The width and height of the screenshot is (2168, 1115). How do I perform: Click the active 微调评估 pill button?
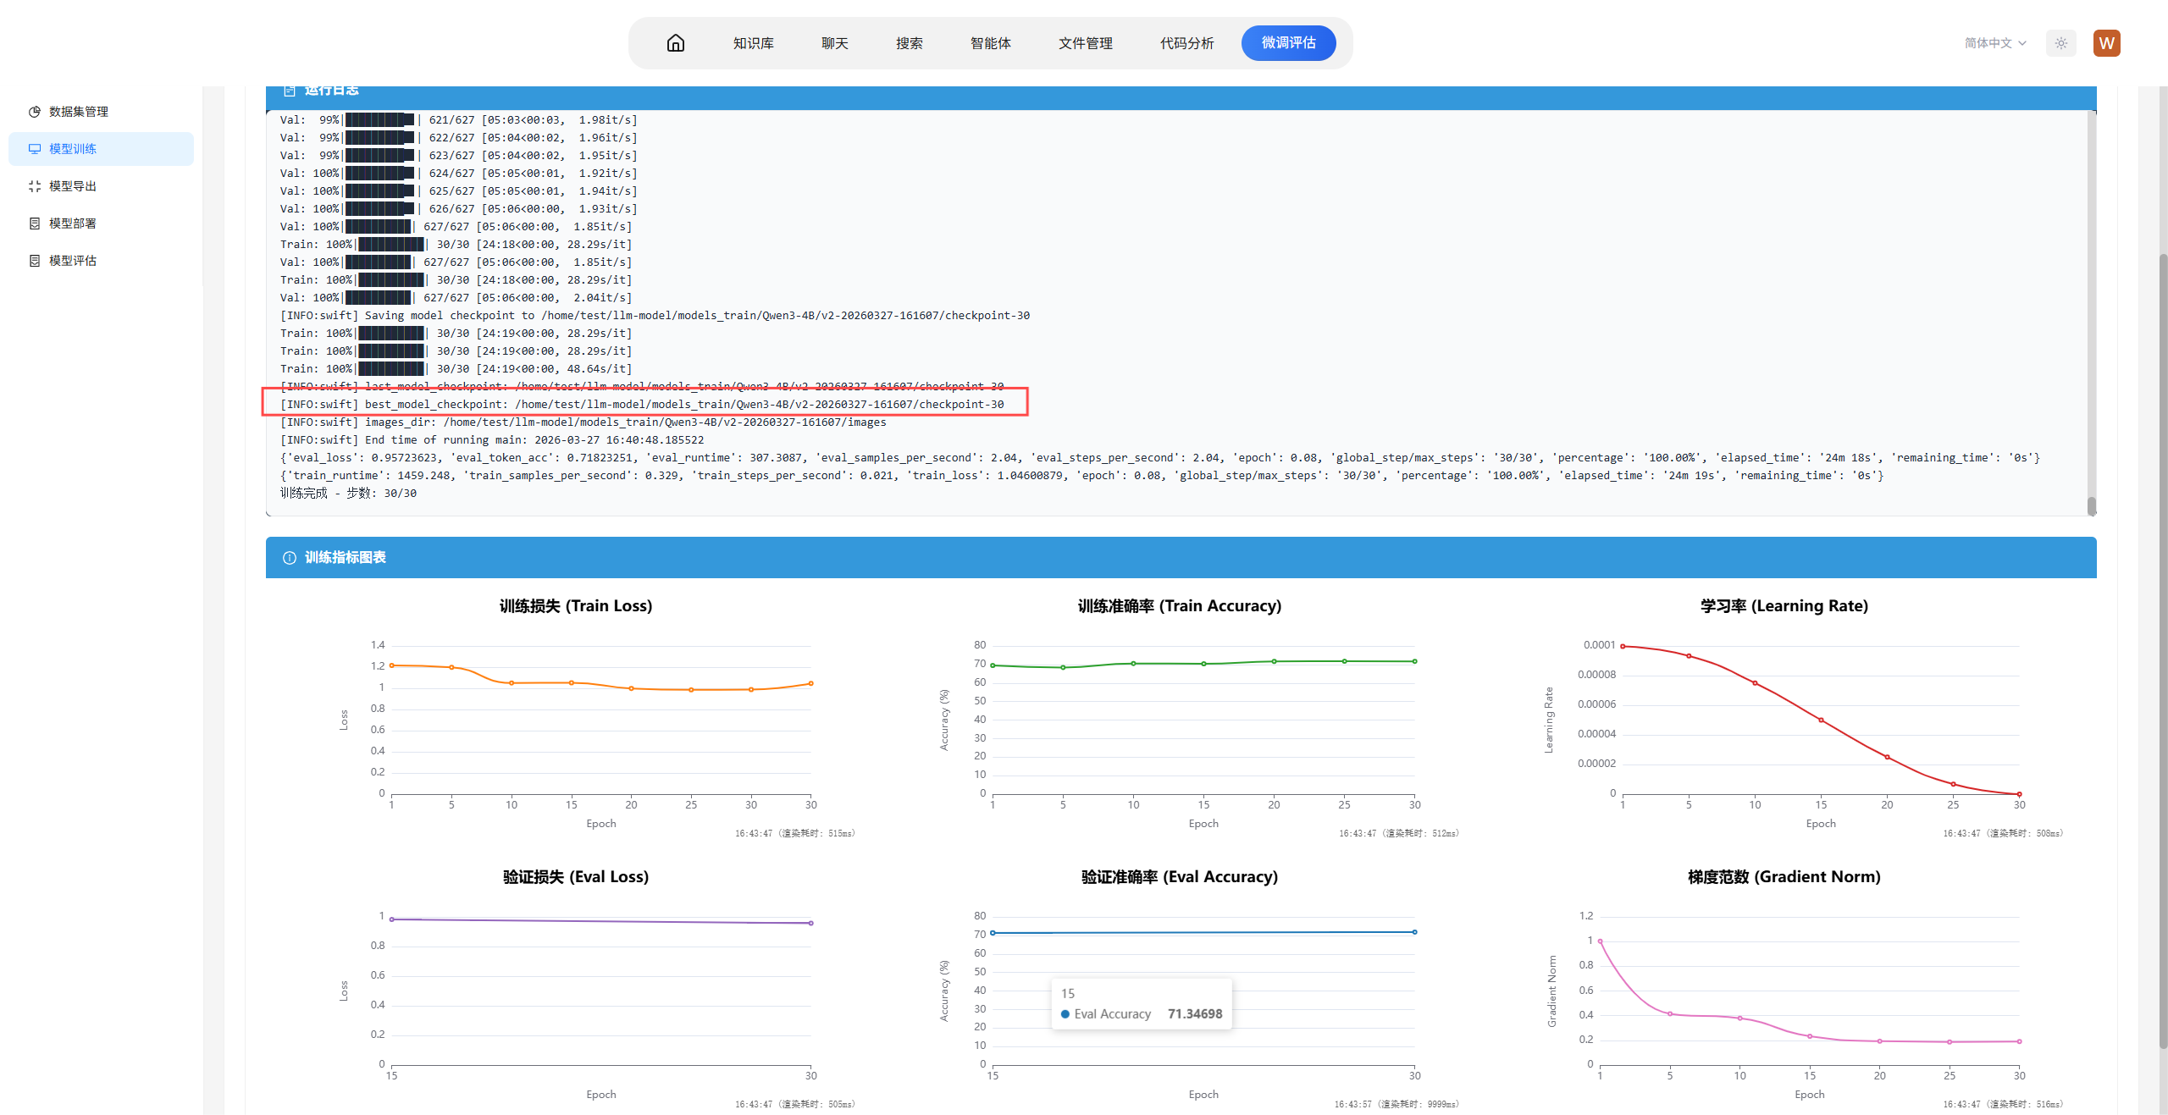1288,43
